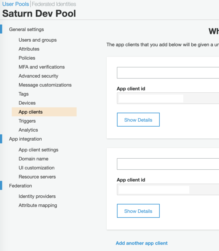
Task: Open Message customizations page
Action: click(x=45, y=85)
